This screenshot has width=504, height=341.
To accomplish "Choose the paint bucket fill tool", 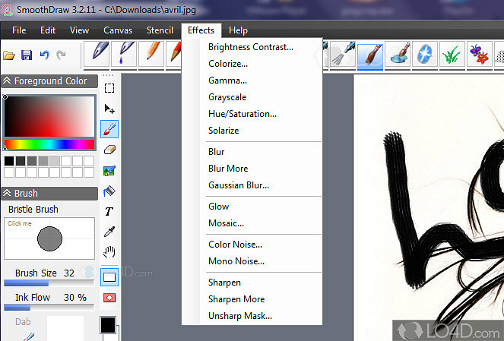I will click(x=109, y=191).
